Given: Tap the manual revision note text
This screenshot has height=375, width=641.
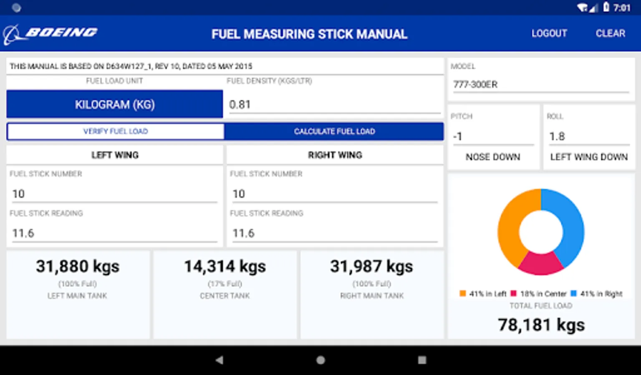Looking at the screenshot, I should [131, 66].
